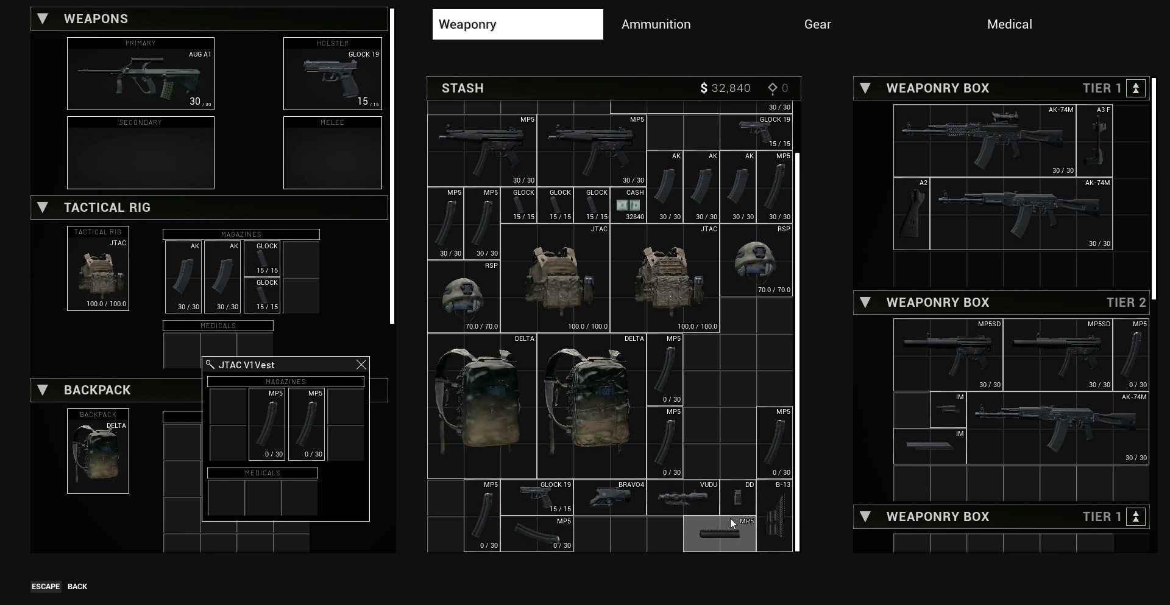Viewport: 1170px width, 605px height.
Task: Collapse the Weaponry Box Tier 2 section
Action: (x=865, y=302)
